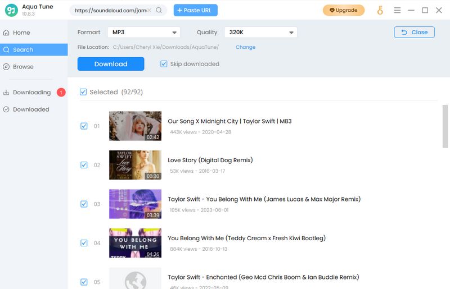Click title "Taylor Swift - Enchanted" remix
Screen dimensions: 450x289
coord(263,277)
